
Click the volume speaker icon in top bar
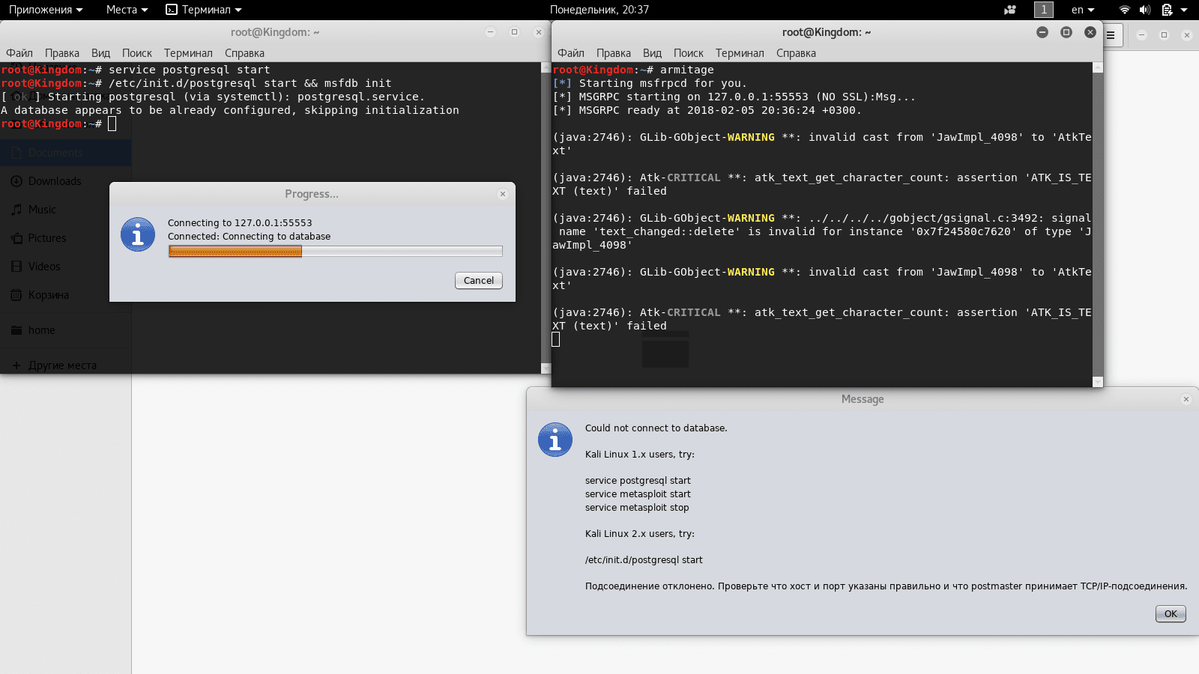pos(1145,10)
